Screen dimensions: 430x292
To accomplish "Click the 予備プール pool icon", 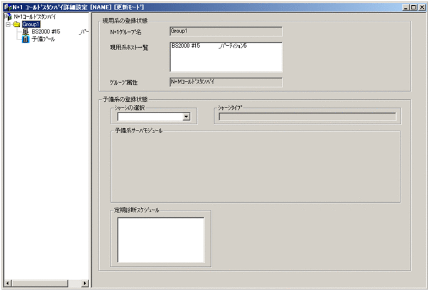I will coord(26,39).
